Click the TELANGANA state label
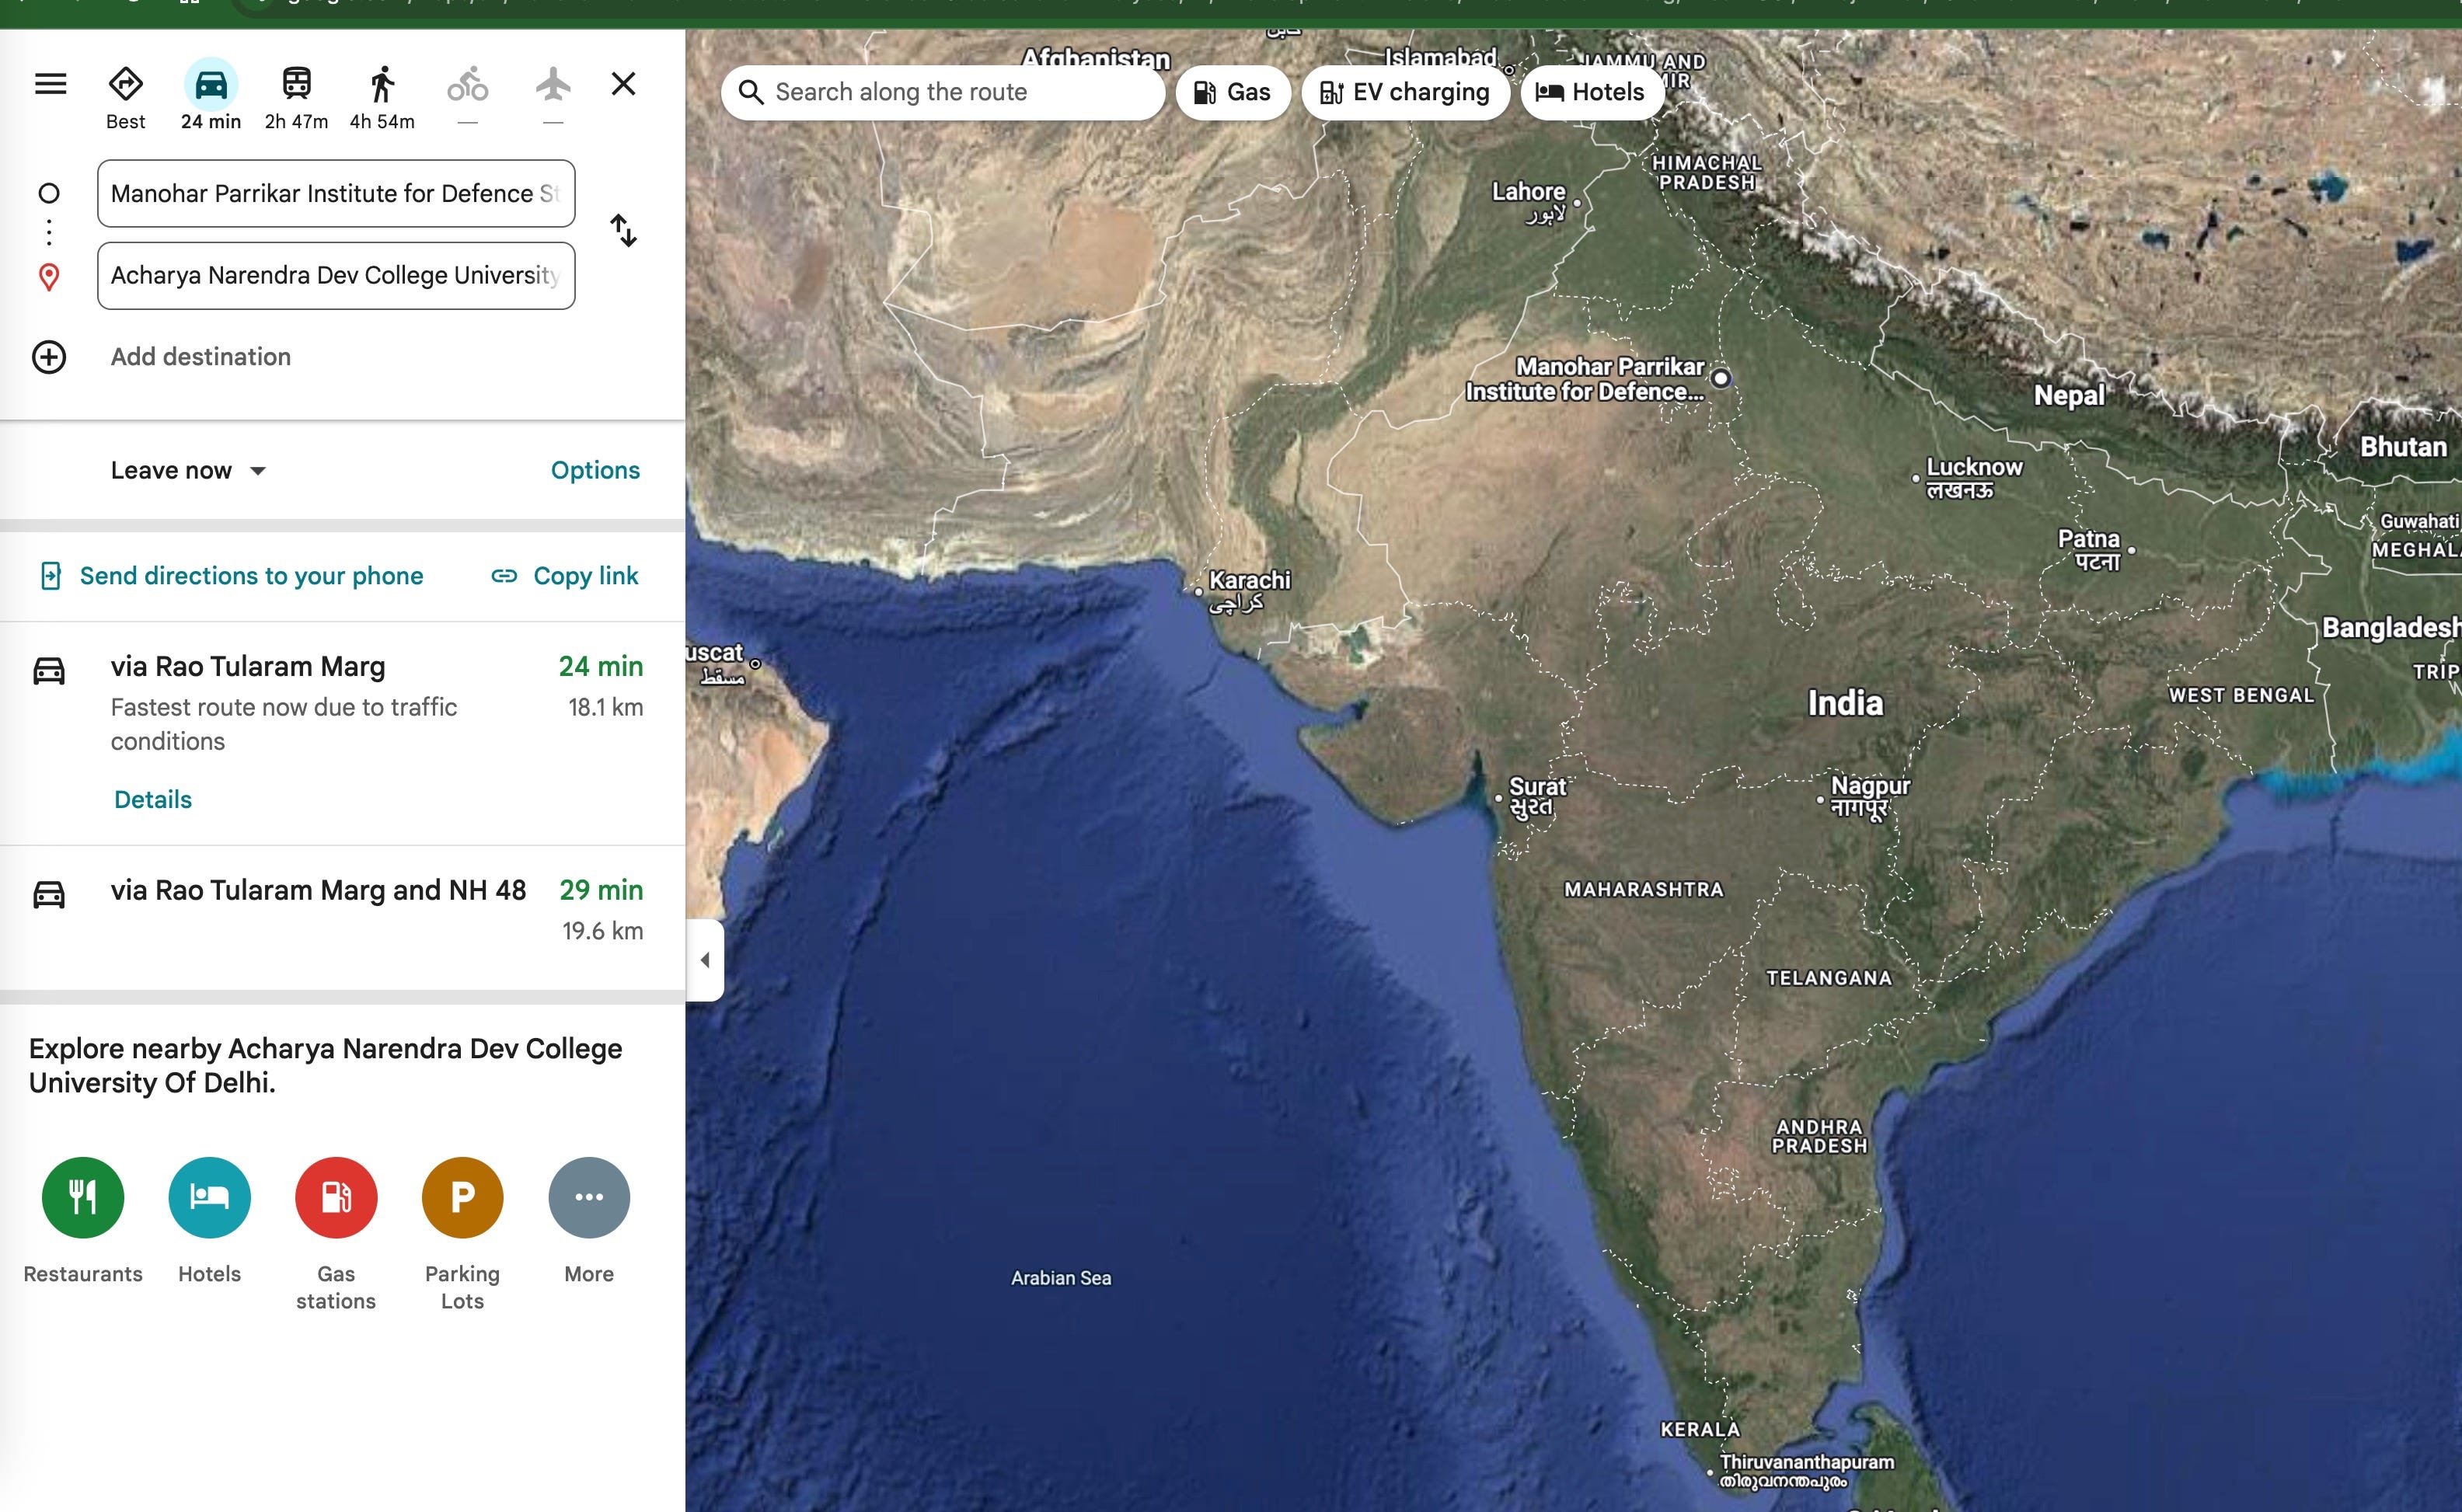This screenshot has width=2462, height=1512. 1829,978
